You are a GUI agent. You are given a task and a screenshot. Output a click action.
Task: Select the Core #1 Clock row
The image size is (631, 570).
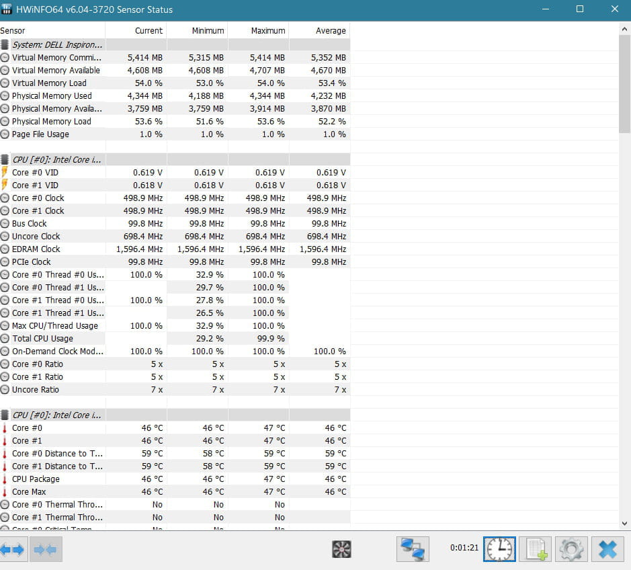point(175,211)
